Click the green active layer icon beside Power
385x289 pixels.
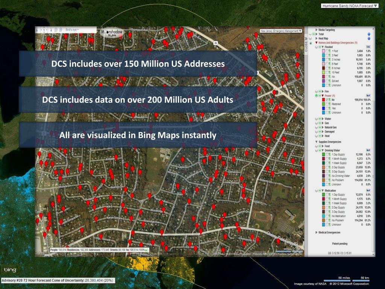(x=317, y=96)
